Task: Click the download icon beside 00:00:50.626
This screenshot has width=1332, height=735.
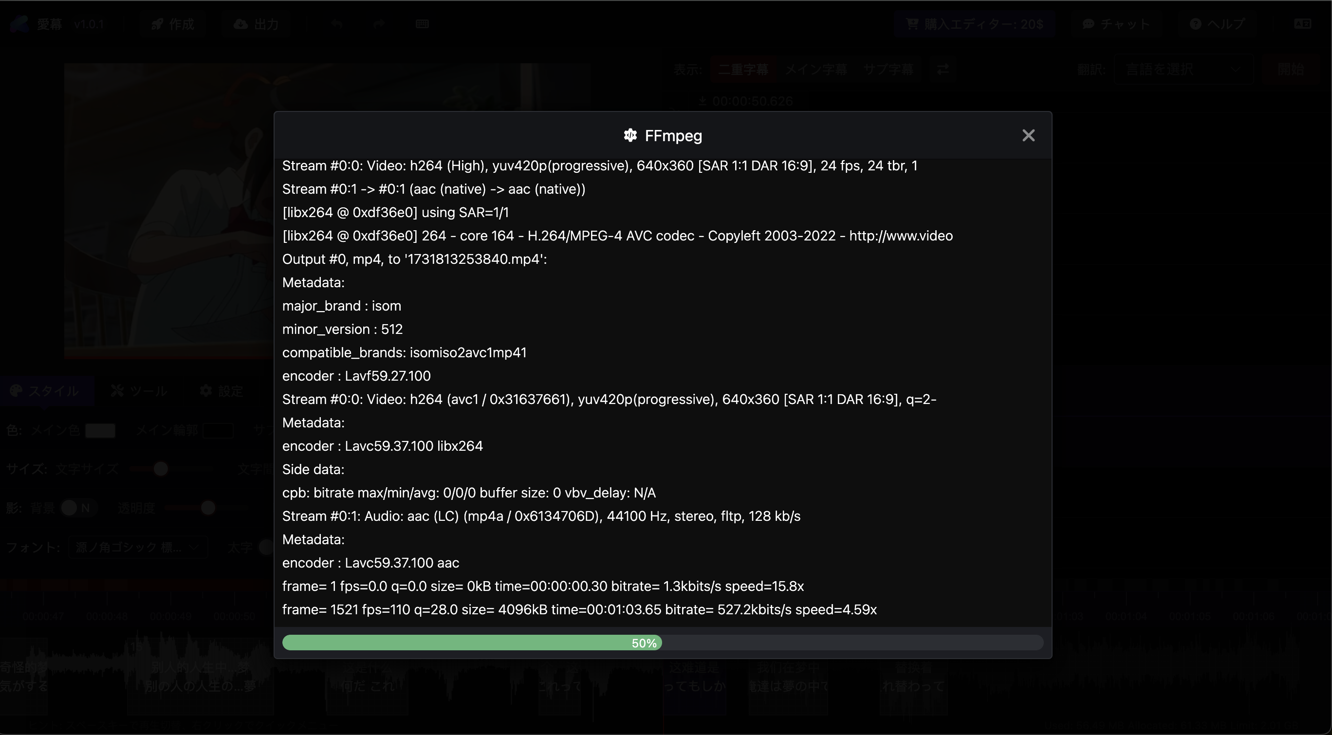Action: [x=702, y=101]
